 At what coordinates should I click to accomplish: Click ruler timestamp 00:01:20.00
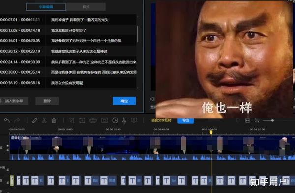[257, 129]
